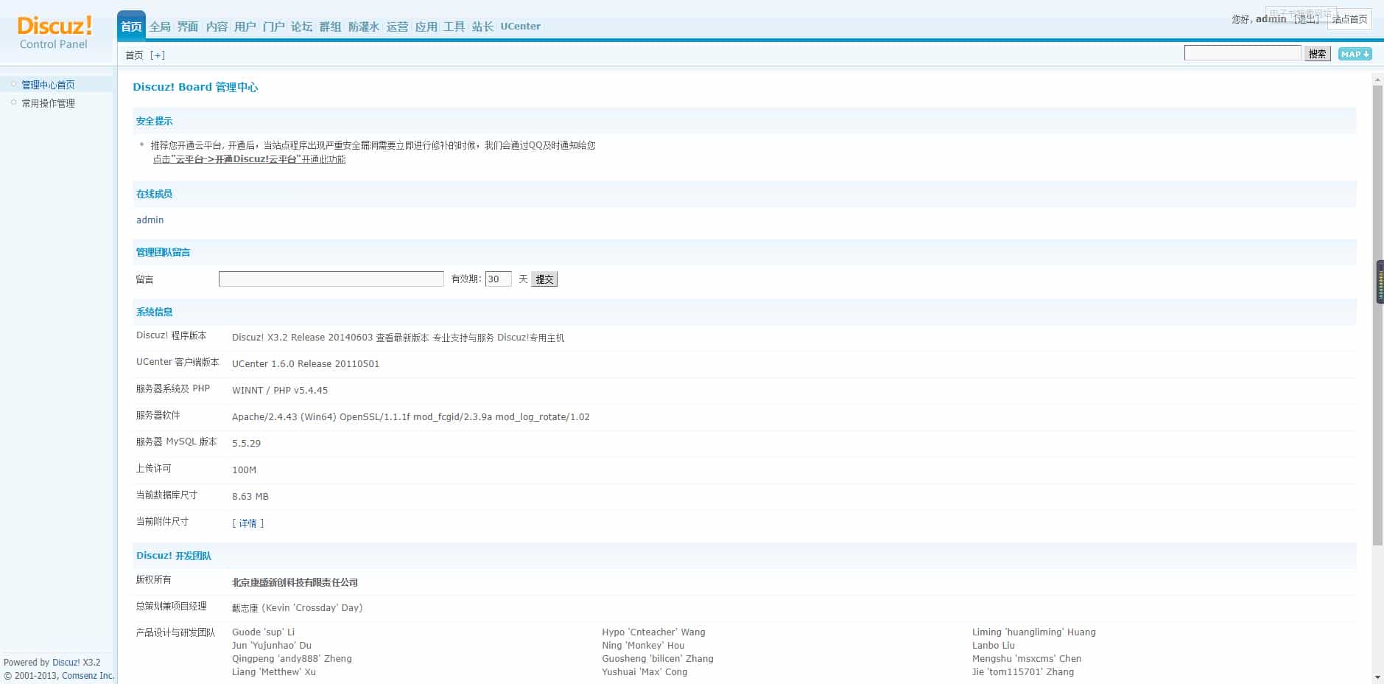The width and height of the screenshot is (1384, 684).
Task: Click the 首页 breadcrumb text
Action: point(134,55)
